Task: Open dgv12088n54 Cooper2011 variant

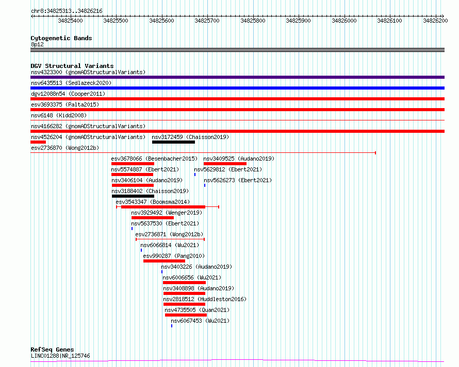Action: [68, 94]
